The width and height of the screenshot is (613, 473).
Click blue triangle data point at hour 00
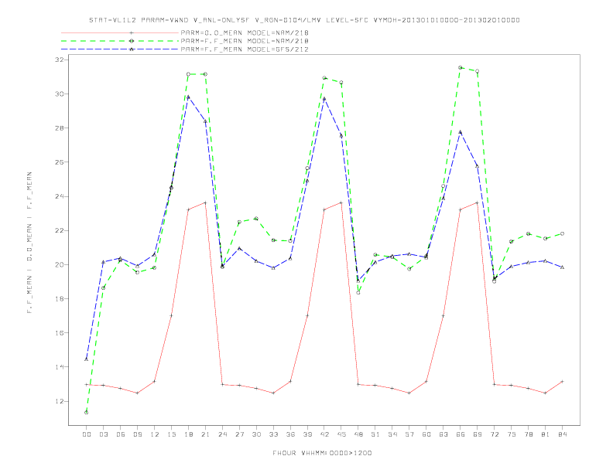point(87,359)
